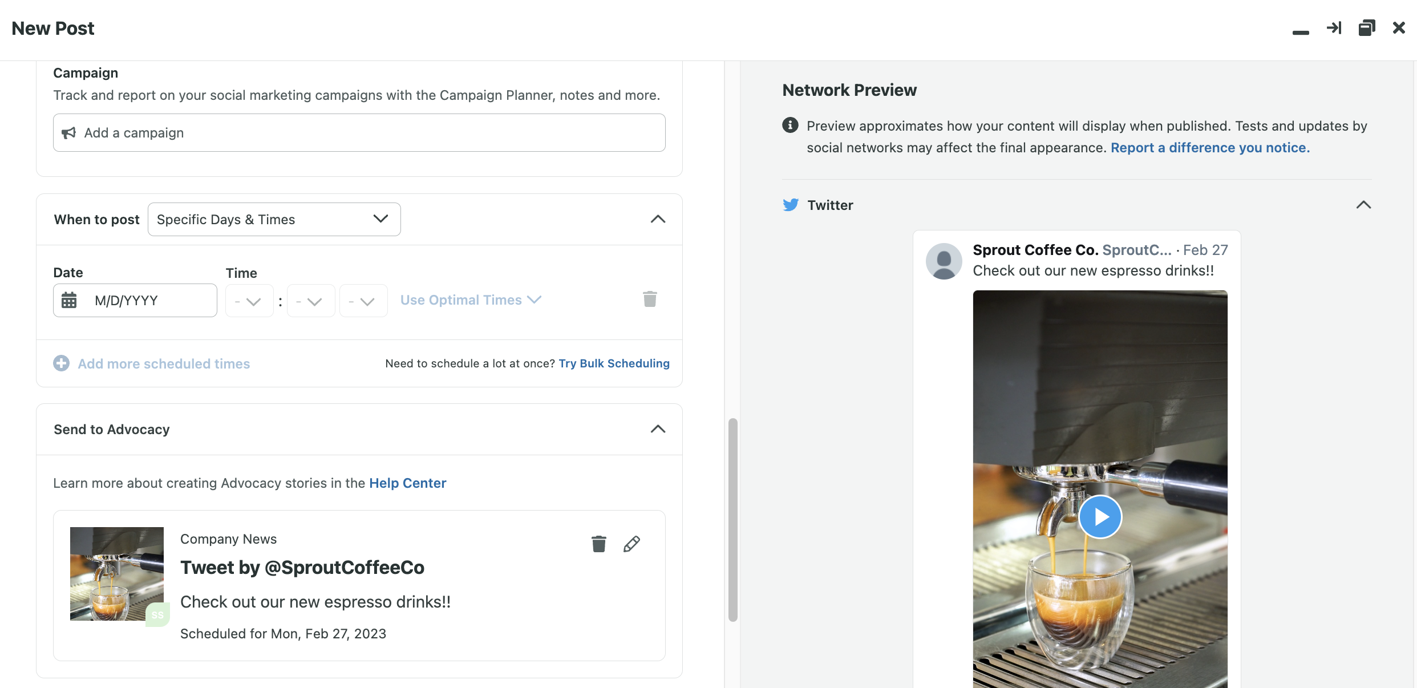Open the Help Center link

click(x=407, y=483)
